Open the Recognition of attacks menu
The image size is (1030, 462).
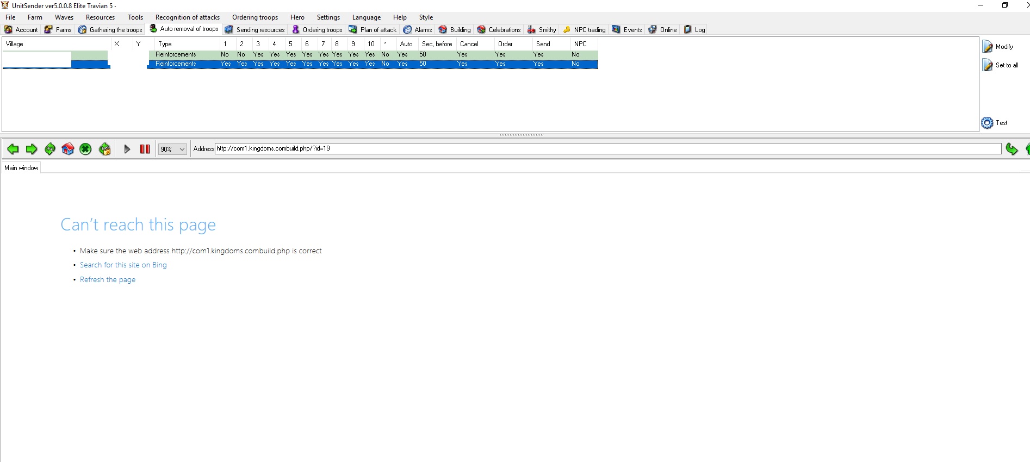click(x=188, y=17)
